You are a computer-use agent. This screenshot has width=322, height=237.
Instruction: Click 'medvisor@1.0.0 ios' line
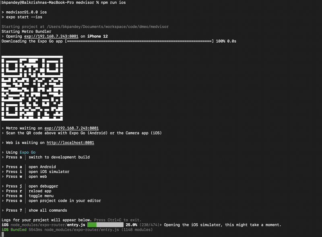tap(26, 12)
